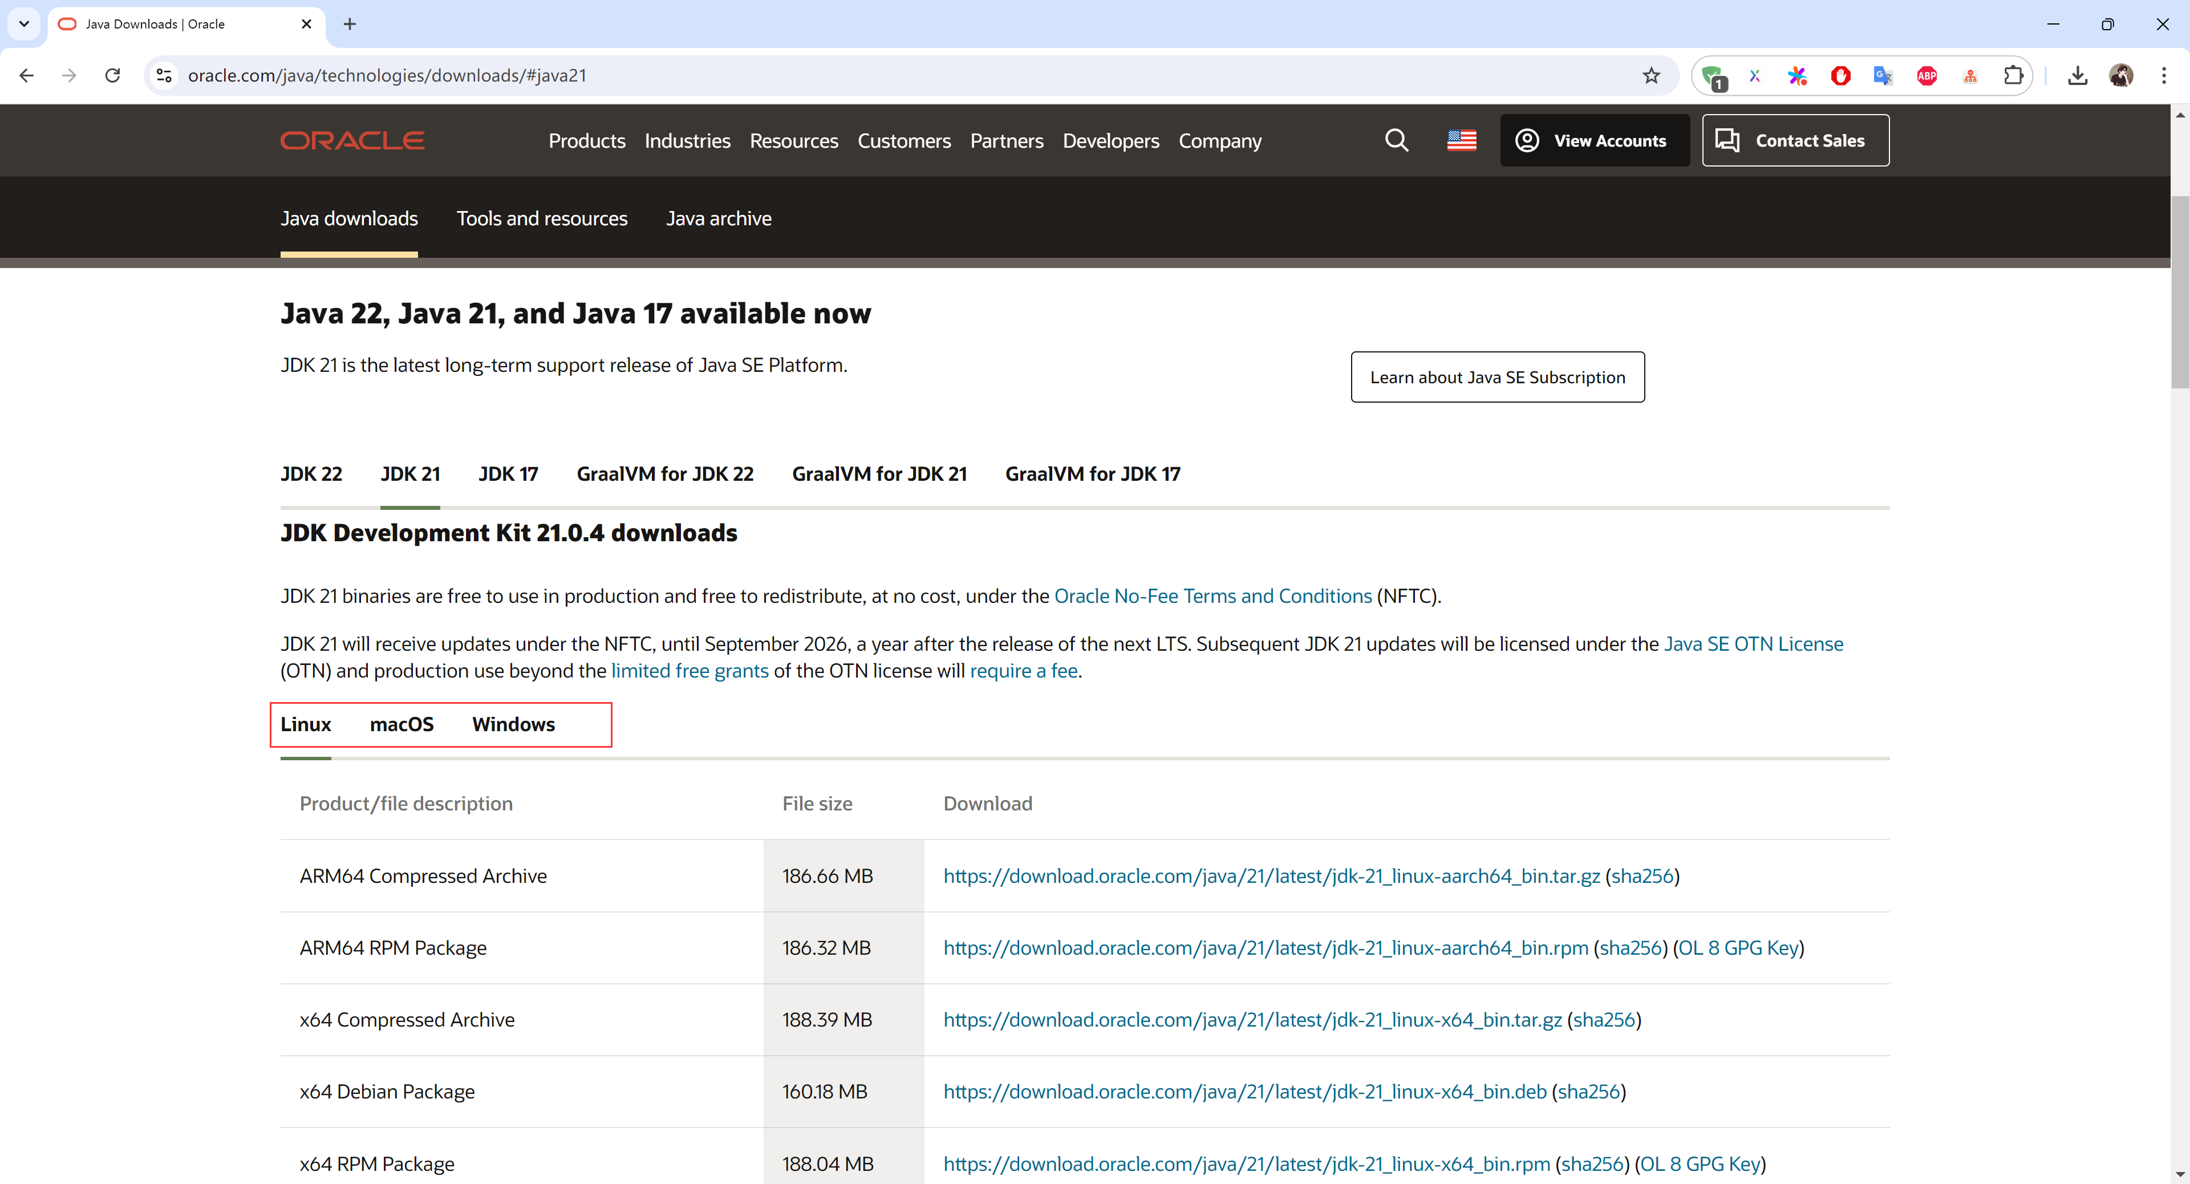Open the Java archive section
The height and width of the screenshot is (1184, 2190).
tap(719, 218)
